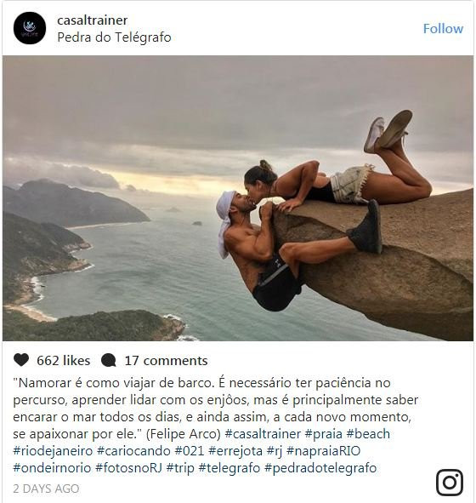Click the speech bubble comments icon
This screenshot has width=476, height=503.
[109, 360]
